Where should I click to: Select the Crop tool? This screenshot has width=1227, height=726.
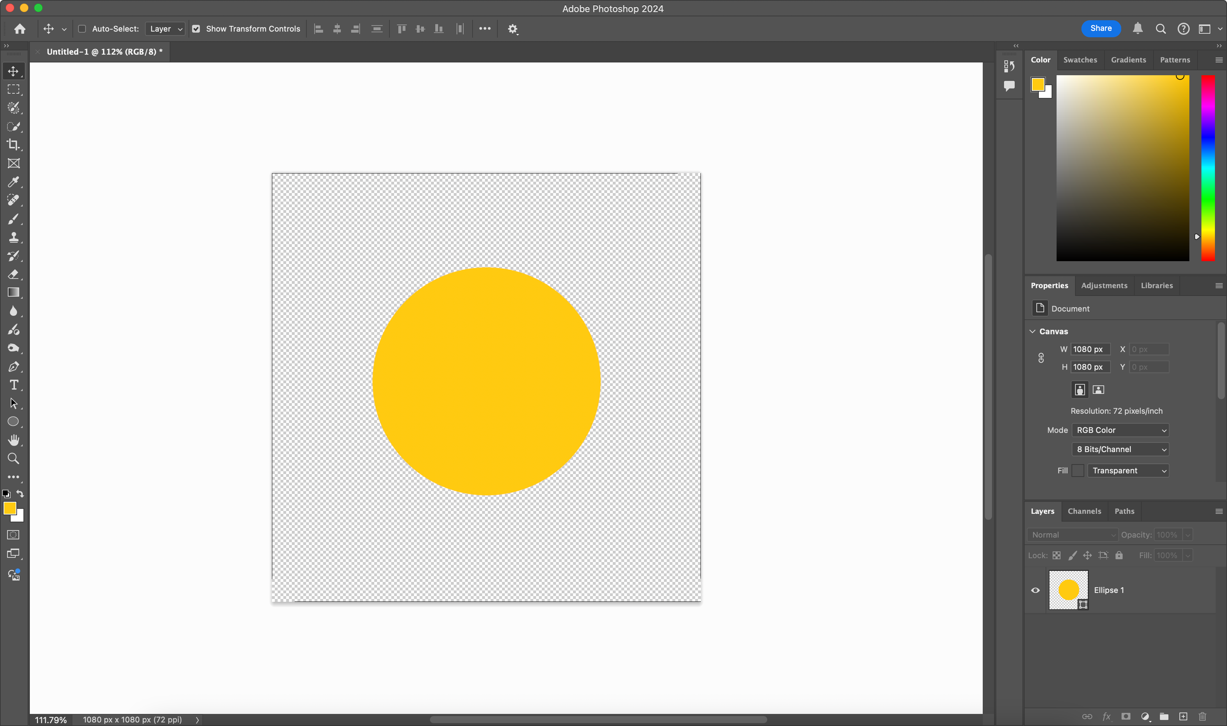click(13, 145)
